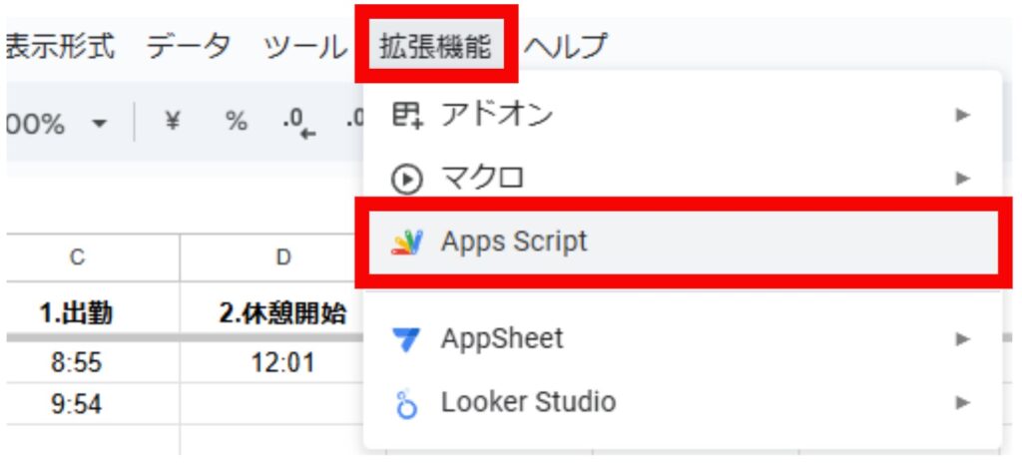Expand the AppSheet submenu arrow
This screenshot has width=1022, height=470.
(x=963, y=339)
